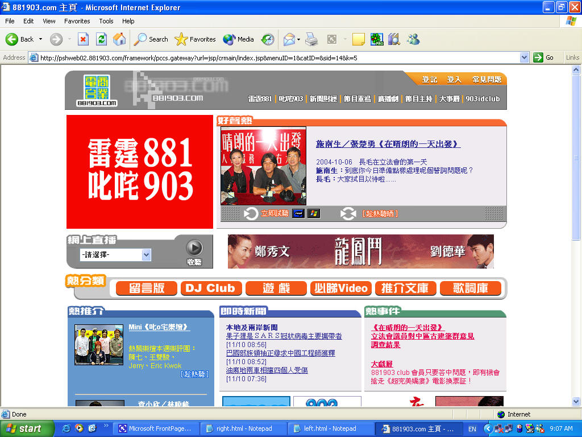582x437 pixels.
Task: Open the View menu
Action: click(x=49, y=21)
